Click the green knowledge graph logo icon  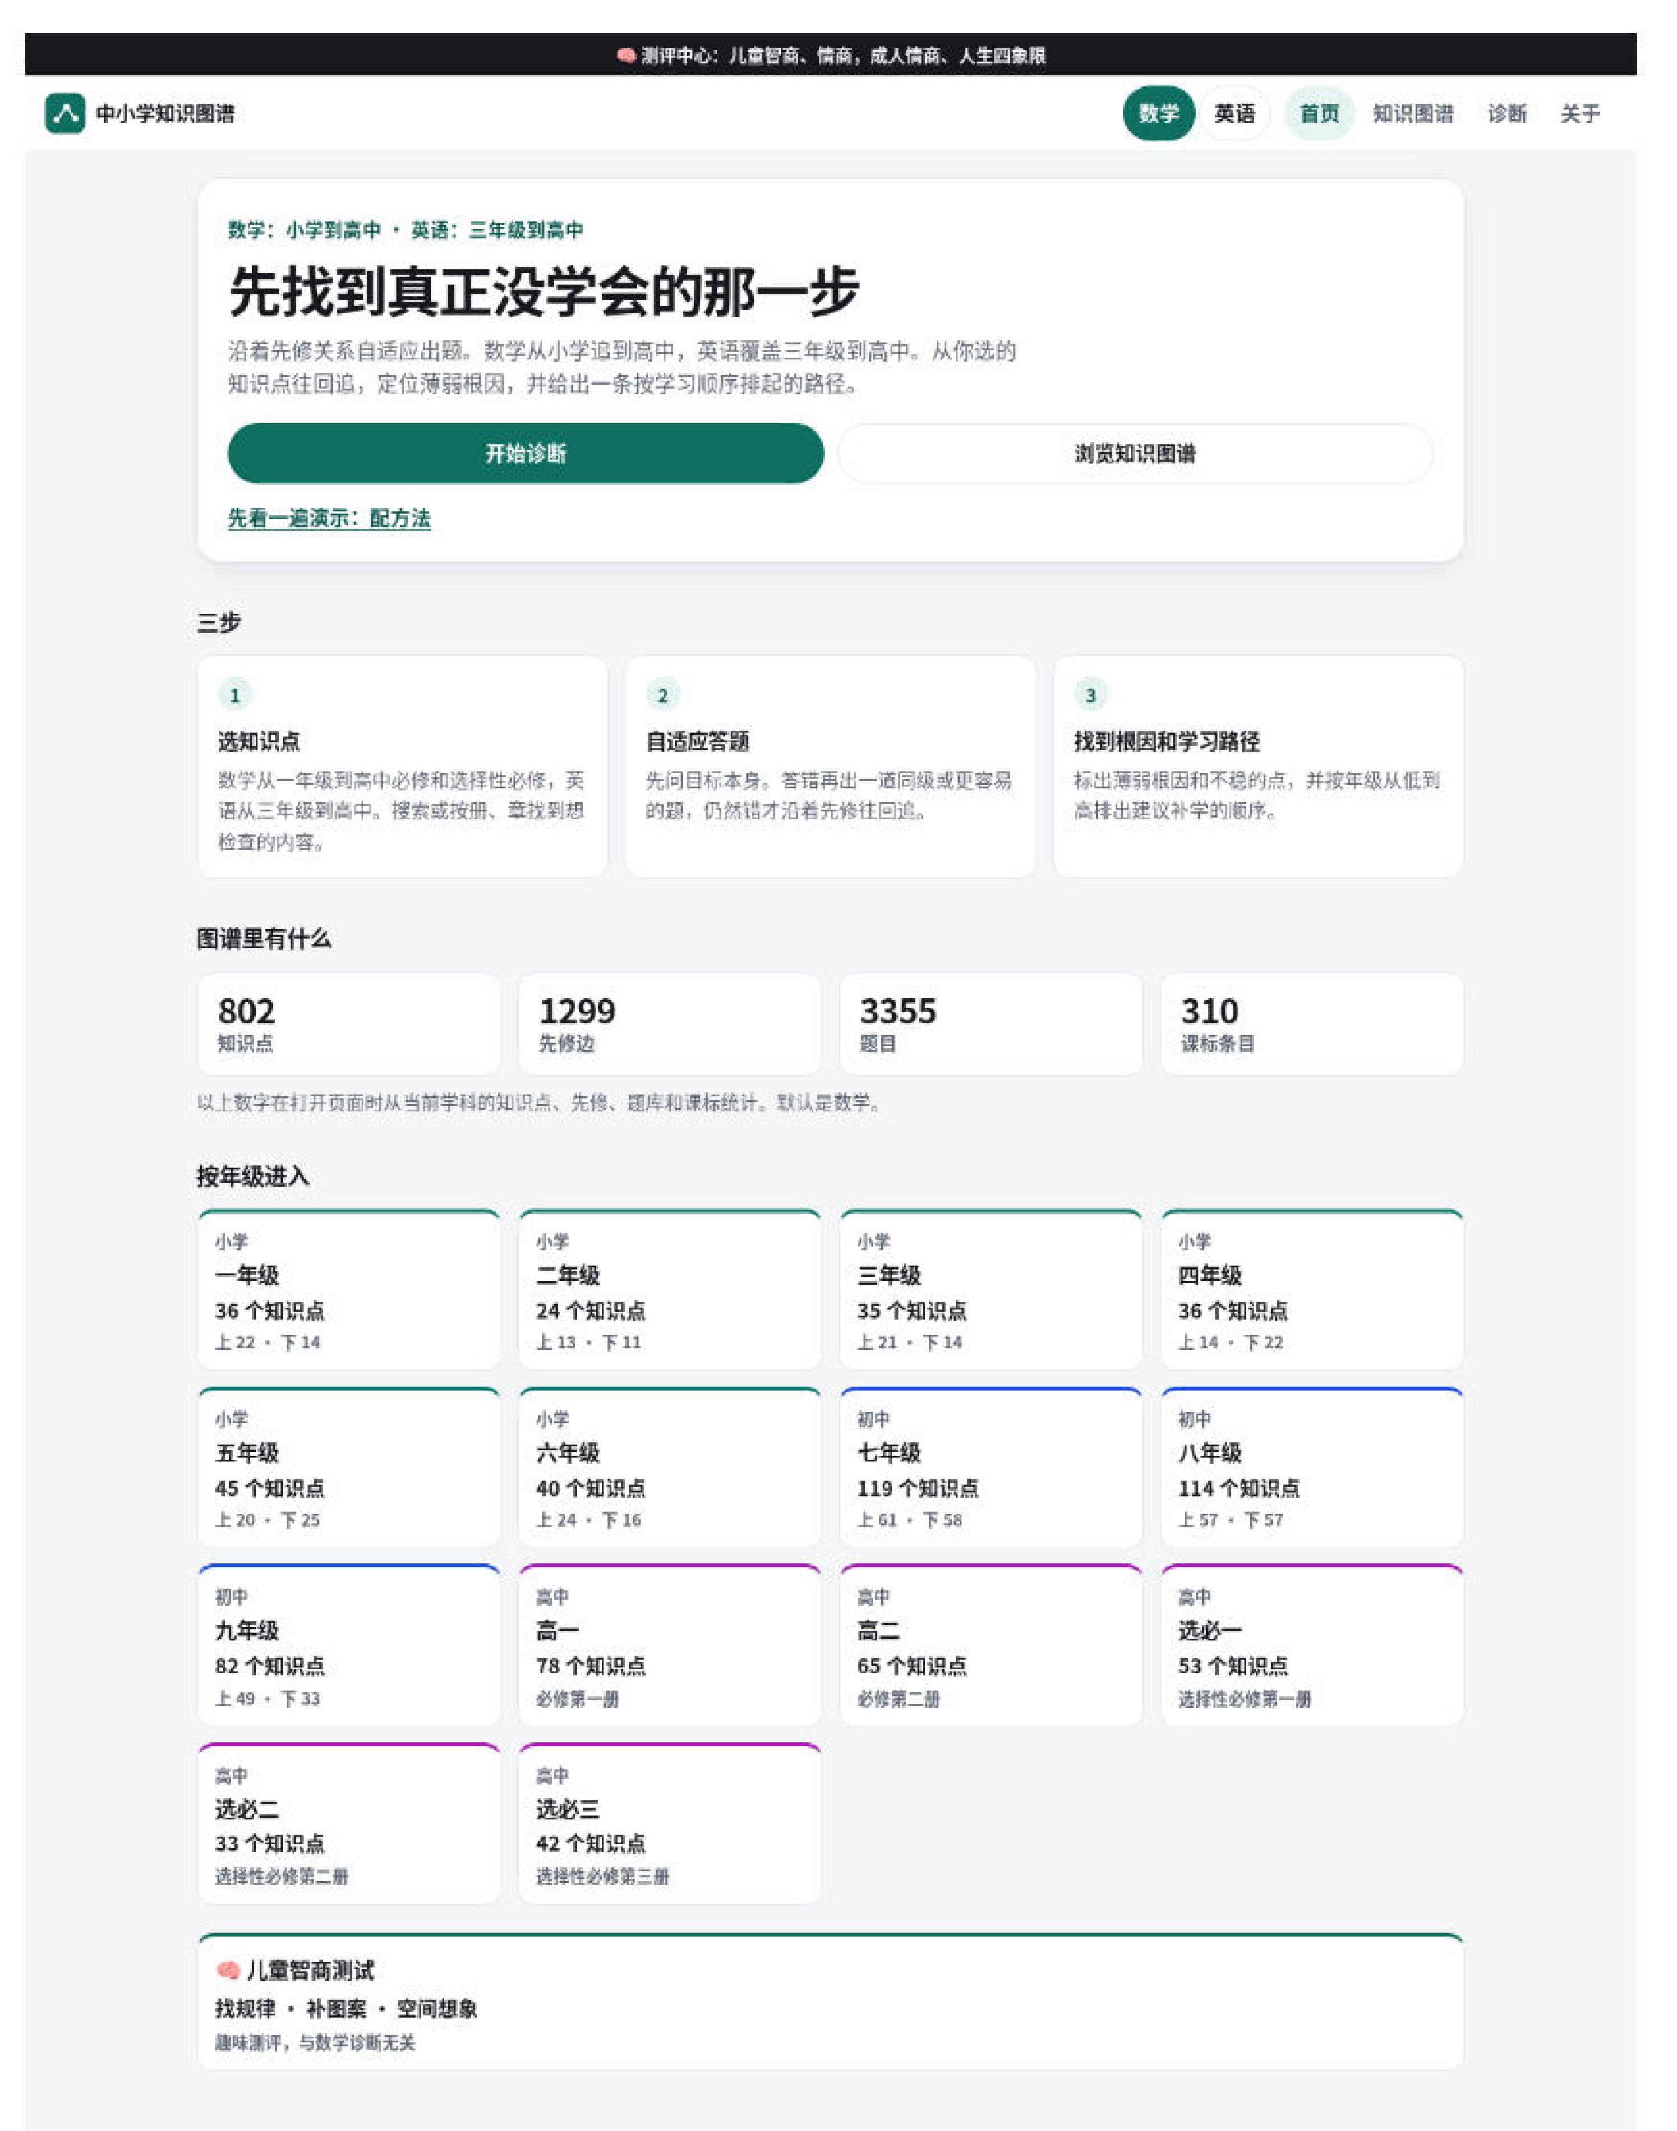[x=65, y=113]
